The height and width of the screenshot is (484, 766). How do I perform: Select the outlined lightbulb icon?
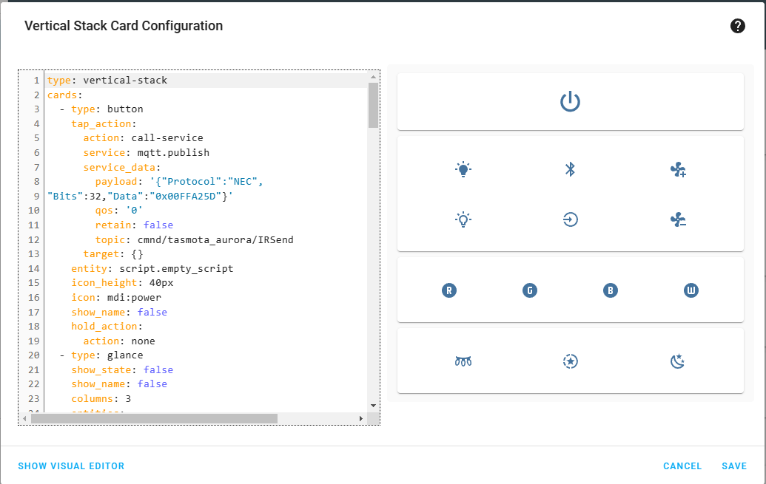click(x=463, y=219)
